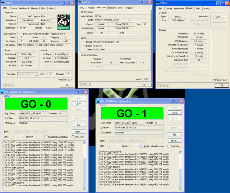The width and height of the screenshot is (230, 193).
Task: Open Priority dropdown in GO - 1 window
Action: (138, 146)
